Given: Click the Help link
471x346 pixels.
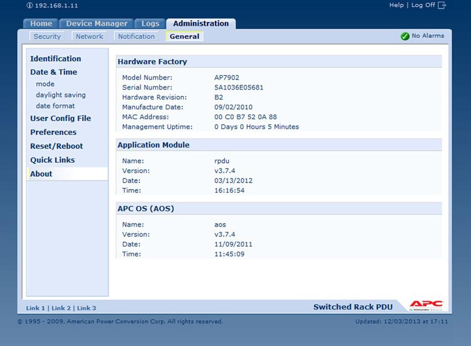Looking at the screenshot, I should point(396,5).
